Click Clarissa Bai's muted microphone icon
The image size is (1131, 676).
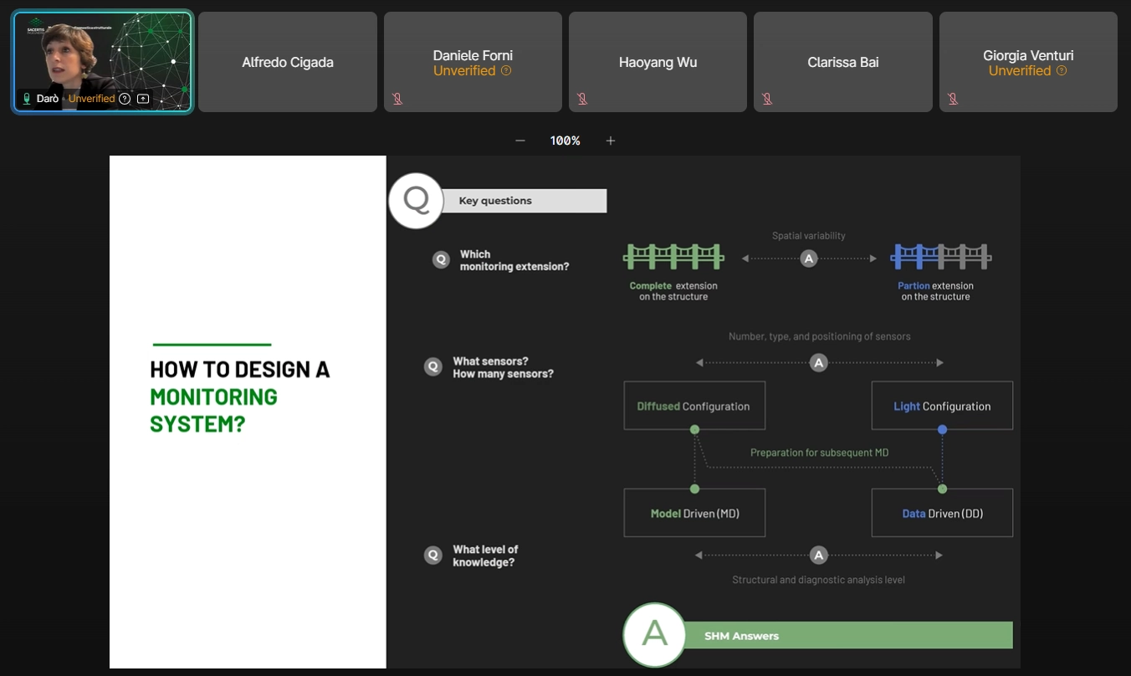pos(767,99)
